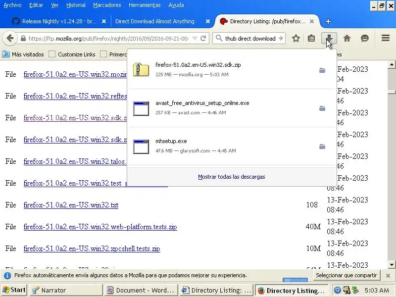Viewport: 396px width, 297px height.
Task: Click the info icon in notification bar
Action: pyautogui.click(x=7, y=275)
